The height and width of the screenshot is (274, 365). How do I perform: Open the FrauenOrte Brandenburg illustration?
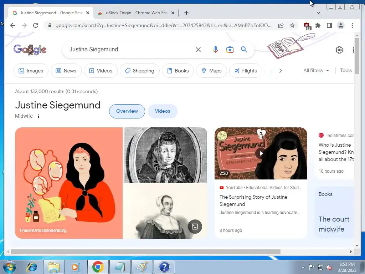coord(69,183)
